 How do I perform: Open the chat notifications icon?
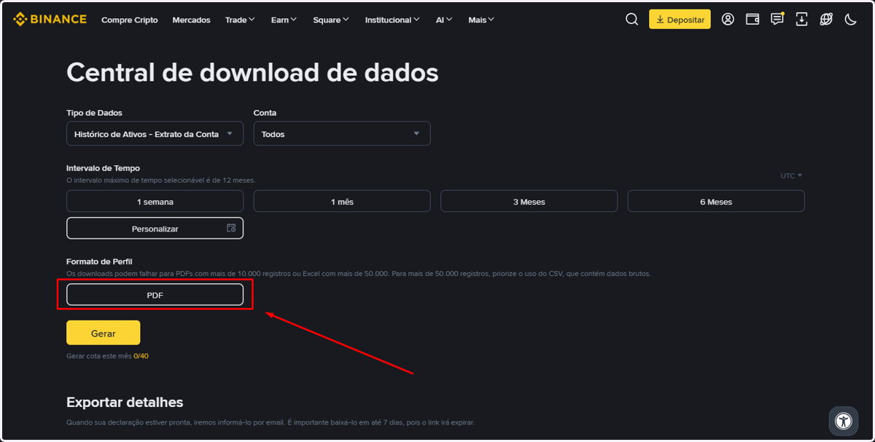pos(777,20)
